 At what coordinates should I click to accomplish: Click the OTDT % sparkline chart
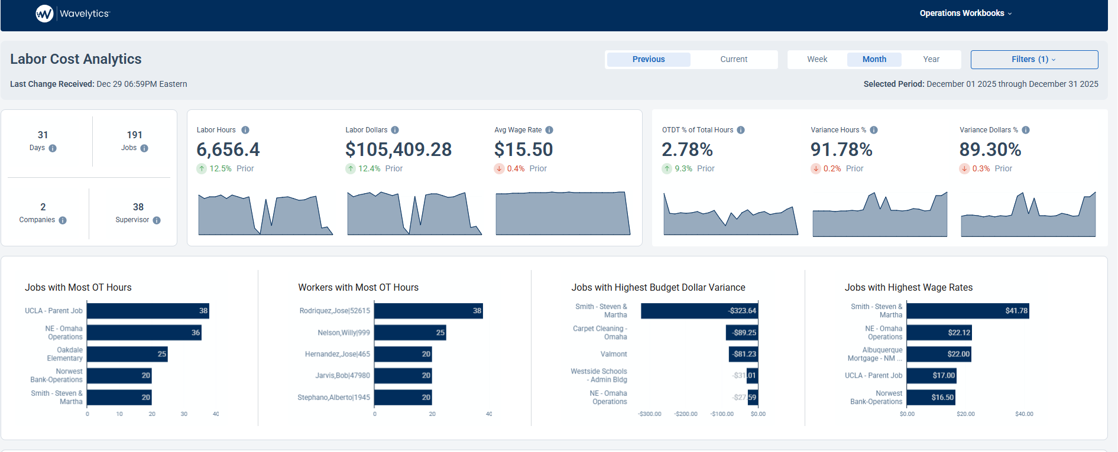[x=731, y=214]
